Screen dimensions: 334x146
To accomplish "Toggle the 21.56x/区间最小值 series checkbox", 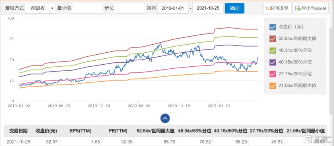I will pos(273,86).
